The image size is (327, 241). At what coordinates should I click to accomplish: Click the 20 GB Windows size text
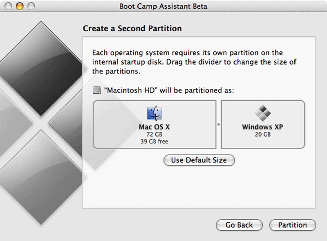point(262,134)
